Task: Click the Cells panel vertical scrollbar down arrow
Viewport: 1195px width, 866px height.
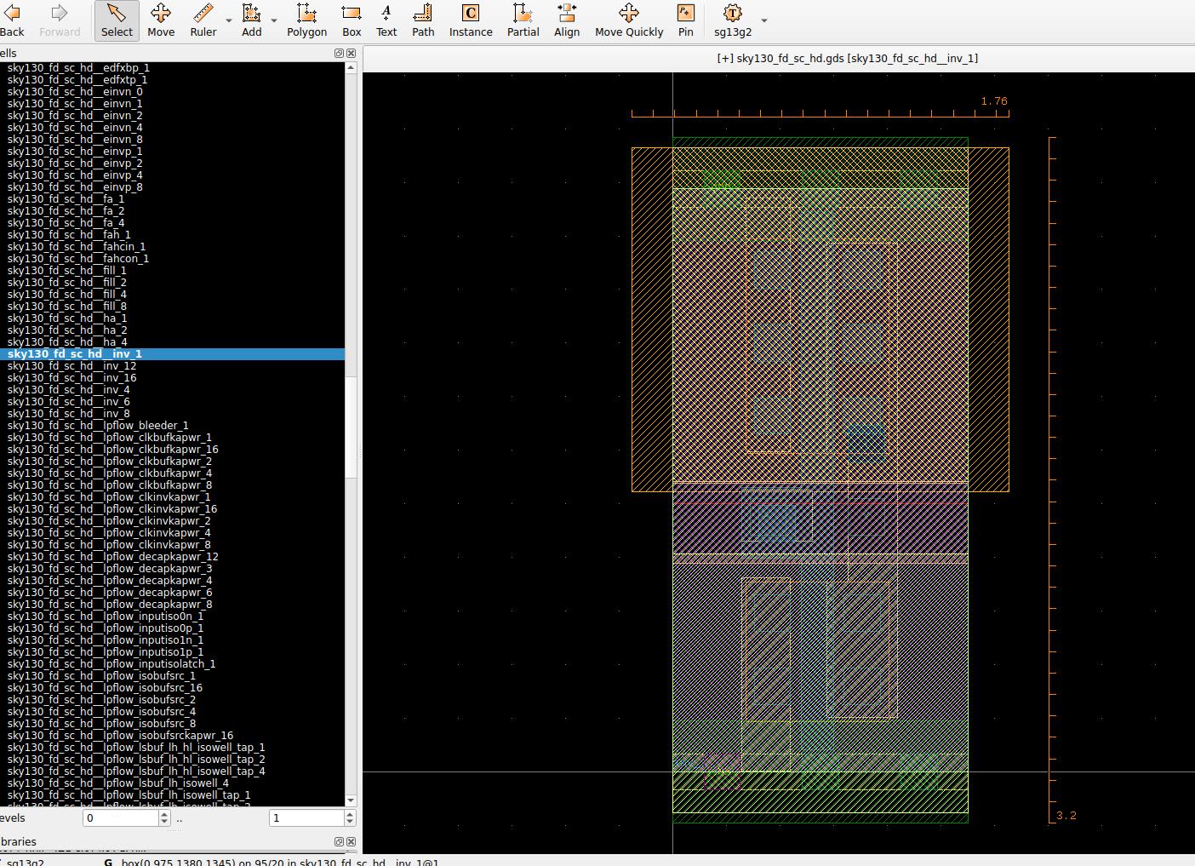Action: click(351, 800)
